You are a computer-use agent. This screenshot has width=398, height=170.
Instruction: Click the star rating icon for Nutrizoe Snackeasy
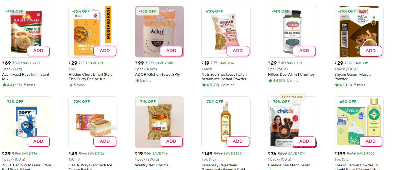pos(204,85)
